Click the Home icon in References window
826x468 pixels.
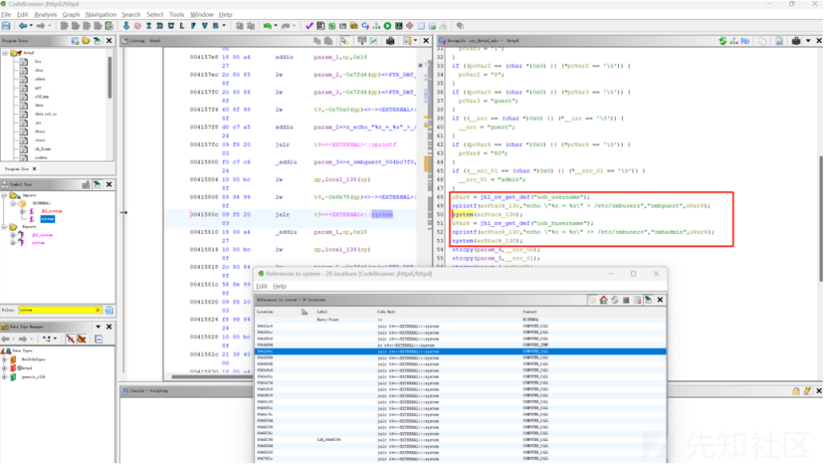click(x=604, y=300)
